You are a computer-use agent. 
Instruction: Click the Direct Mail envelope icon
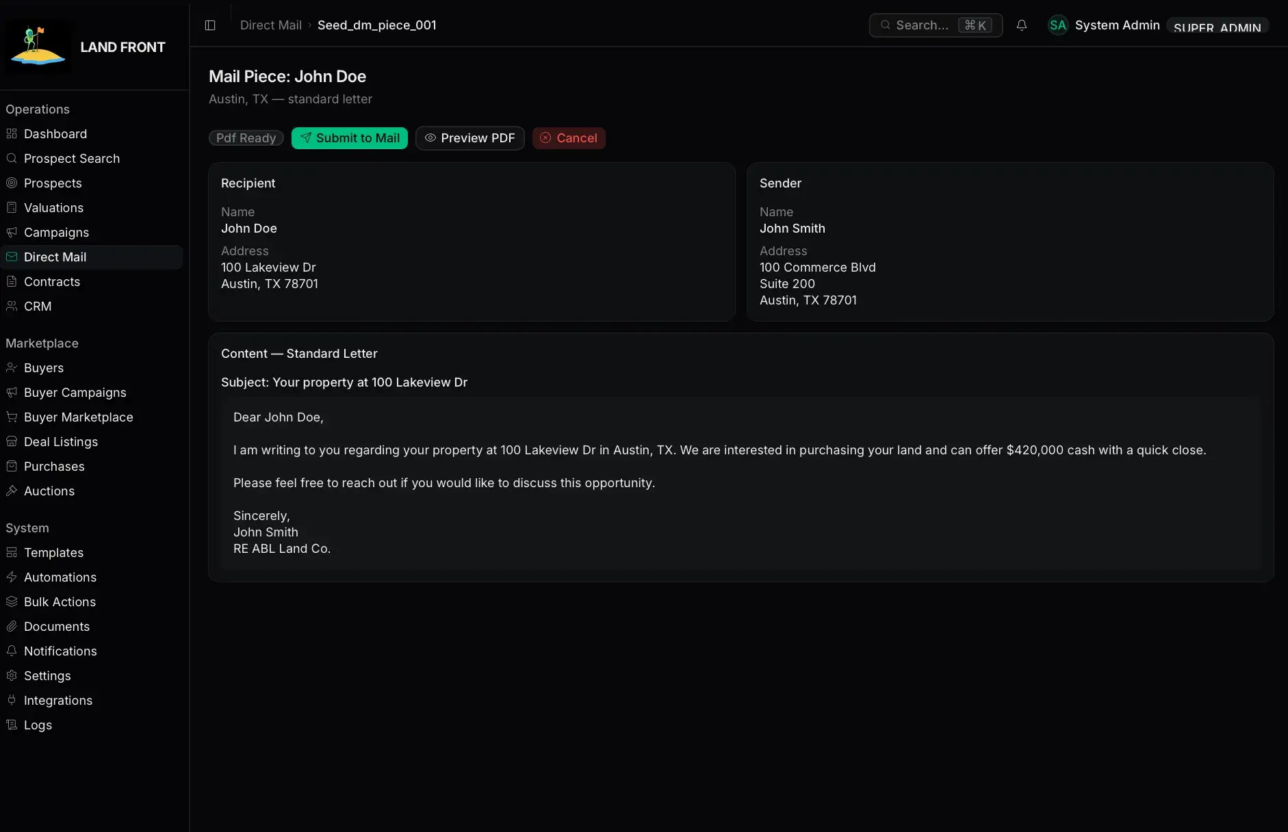tap(12, 257)
